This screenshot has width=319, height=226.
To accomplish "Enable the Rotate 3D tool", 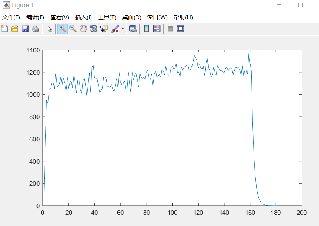I will point(93,29).
